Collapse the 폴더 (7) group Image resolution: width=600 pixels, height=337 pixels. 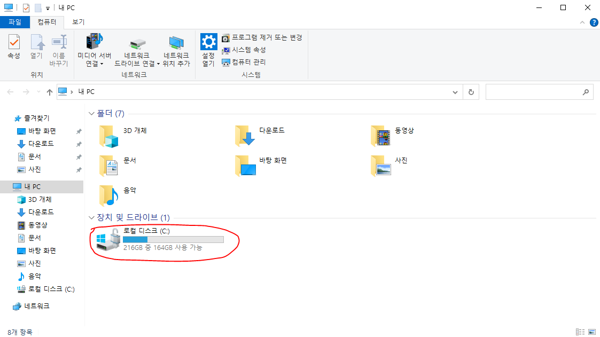(x=91, y=114)
